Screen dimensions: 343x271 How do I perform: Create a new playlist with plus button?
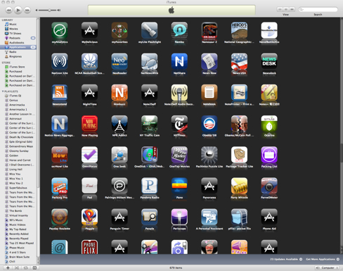(8, 267)
